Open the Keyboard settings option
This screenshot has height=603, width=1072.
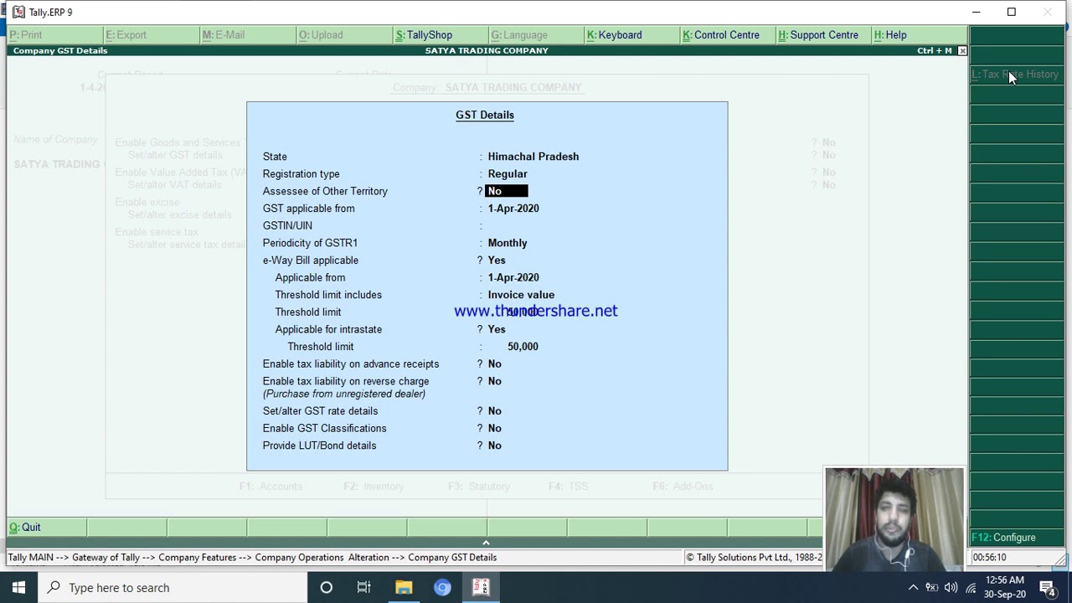(615, 35)
